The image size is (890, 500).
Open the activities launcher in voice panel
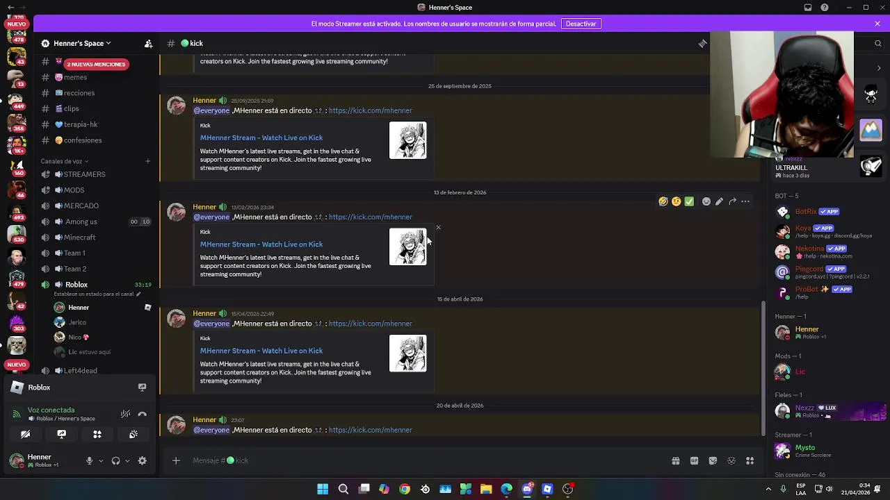point(97,434)
